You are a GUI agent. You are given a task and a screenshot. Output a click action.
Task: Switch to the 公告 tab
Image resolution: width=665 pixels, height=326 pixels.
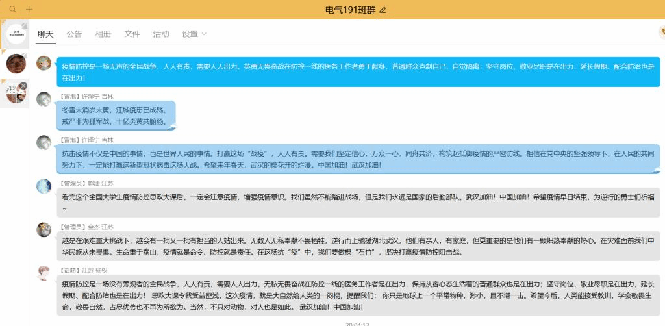coord(74,34)
